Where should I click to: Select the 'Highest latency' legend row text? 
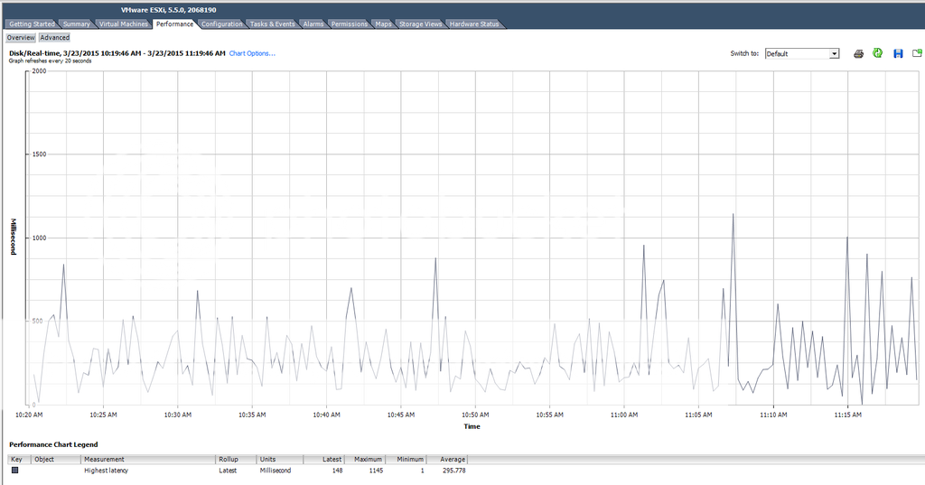pos(107,471)
